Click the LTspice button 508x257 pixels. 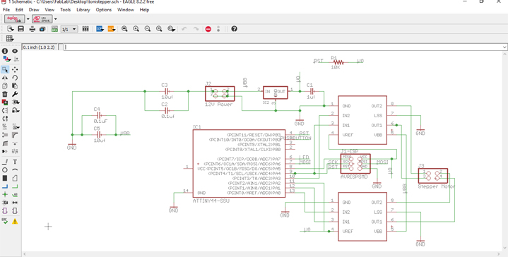pos(42,19)
